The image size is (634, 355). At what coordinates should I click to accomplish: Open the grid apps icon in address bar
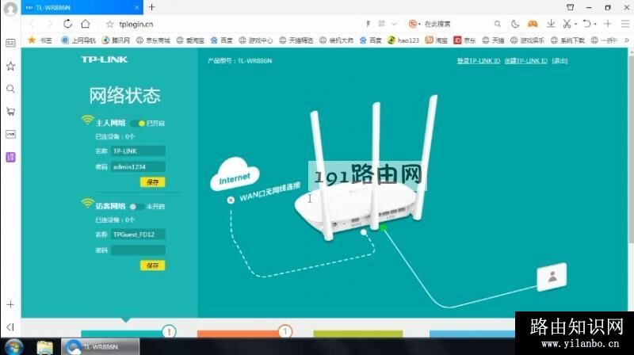pos(382,24)
